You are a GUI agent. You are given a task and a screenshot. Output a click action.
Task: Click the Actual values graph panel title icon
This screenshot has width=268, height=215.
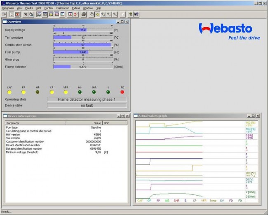[x=136, y=116]
